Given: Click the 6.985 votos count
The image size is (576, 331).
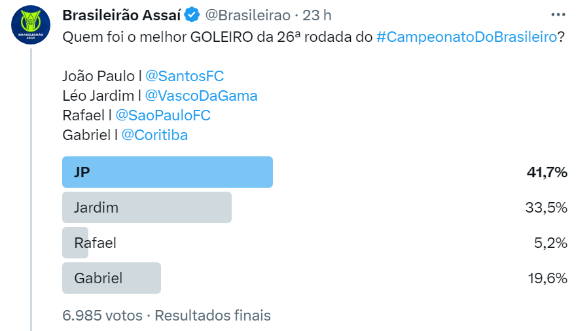Looking at the screenshot, I should 102,315.
